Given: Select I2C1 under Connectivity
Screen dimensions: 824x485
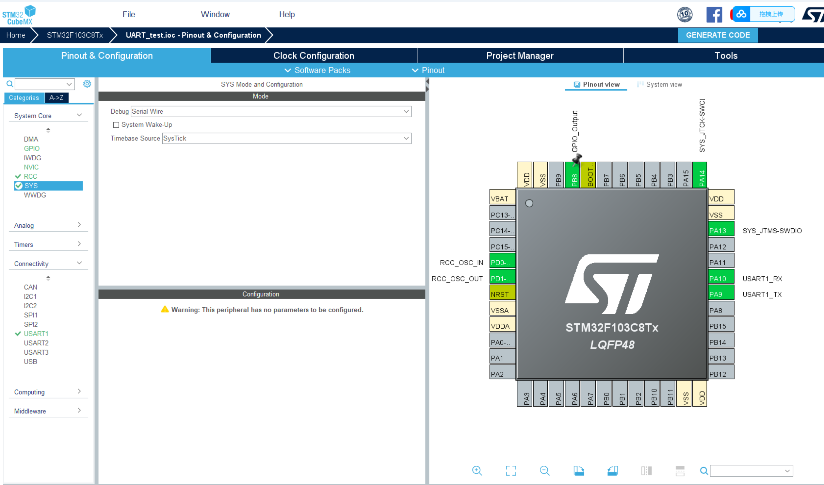Looking at the screenshot, I should click(x=30, y=296).
